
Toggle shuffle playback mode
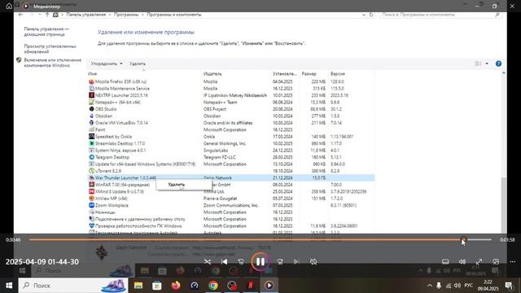[208, 262]
